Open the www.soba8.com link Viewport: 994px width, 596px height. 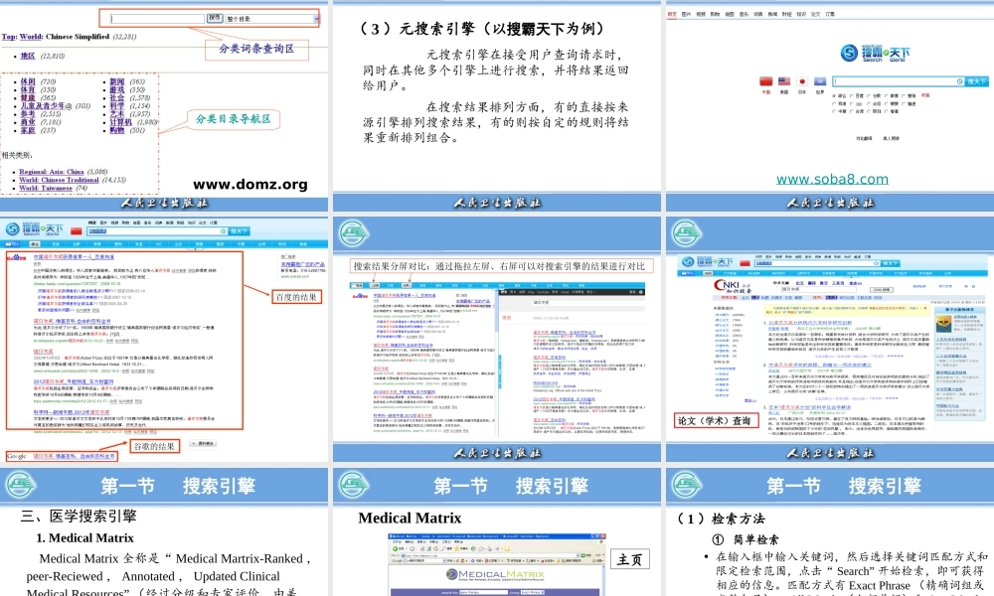click(832, 179)
